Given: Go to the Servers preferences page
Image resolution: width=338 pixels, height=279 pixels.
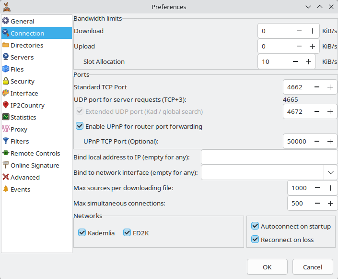Looking at the screenshot, I should (x=36, y=57).
